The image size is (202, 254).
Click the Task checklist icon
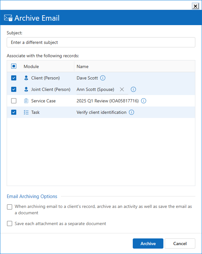26,112
